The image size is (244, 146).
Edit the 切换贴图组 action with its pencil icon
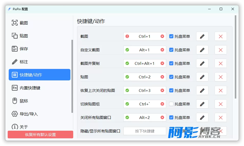(x=202, y=104)
